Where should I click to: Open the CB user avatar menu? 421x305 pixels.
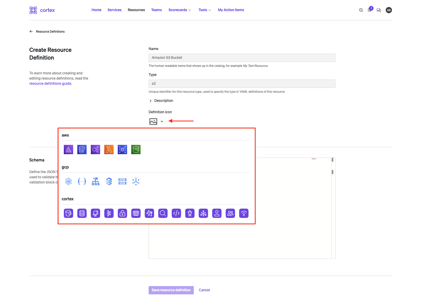pyautogui.click(x=389, y=10)
